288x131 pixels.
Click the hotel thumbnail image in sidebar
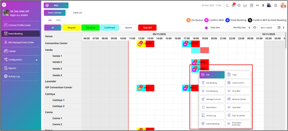6,13
